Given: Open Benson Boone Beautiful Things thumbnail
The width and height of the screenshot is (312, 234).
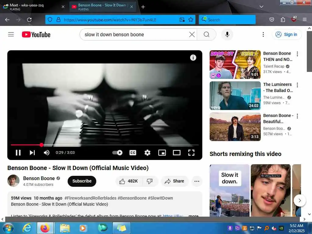Looking at the screenshot, I should point(235,126).
